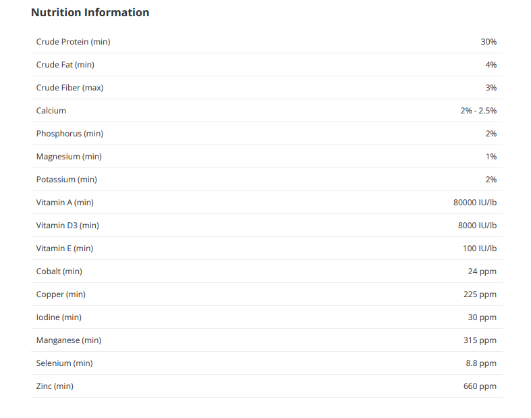Screen dimensions: 531x418
Task: Select the Manganese (min) label
Action: (69, 340)
